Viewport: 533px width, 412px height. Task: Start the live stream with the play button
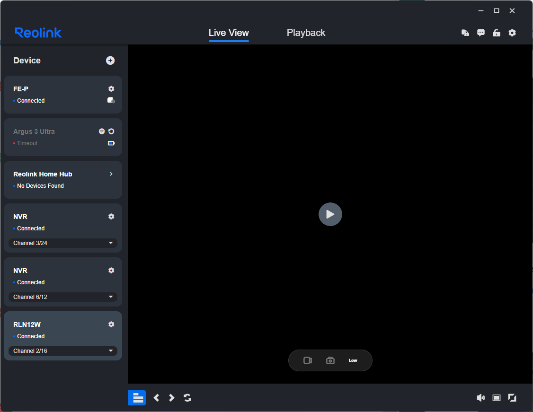pos(330,214)
